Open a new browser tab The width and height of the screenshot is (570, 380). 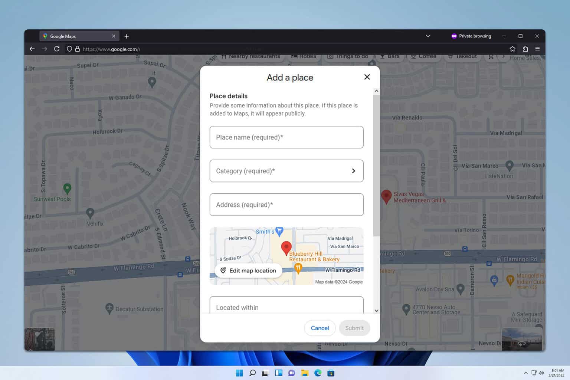point(127,36)
